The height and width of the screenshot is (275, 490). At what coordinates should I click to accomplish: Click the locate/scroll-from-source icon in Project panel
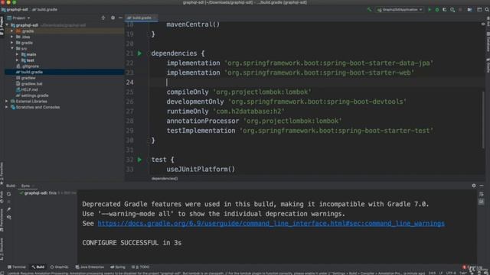(x=103, y=18)
